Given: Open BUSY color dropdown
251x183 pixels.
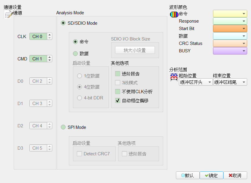Looking at the screenshot, I should [x=230, y=51].
